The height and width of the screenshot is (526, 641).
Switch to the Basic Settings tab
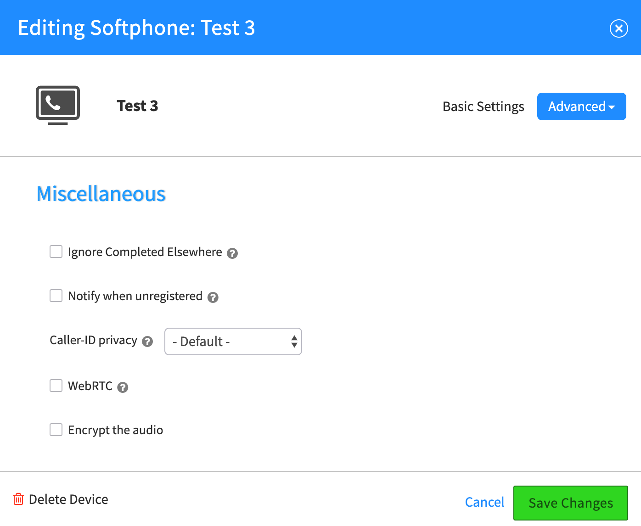483,106
